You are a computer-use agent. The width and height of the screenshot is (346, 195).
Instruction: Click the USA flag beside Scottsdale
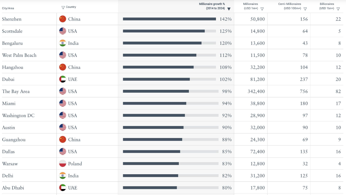click(63, 31)
